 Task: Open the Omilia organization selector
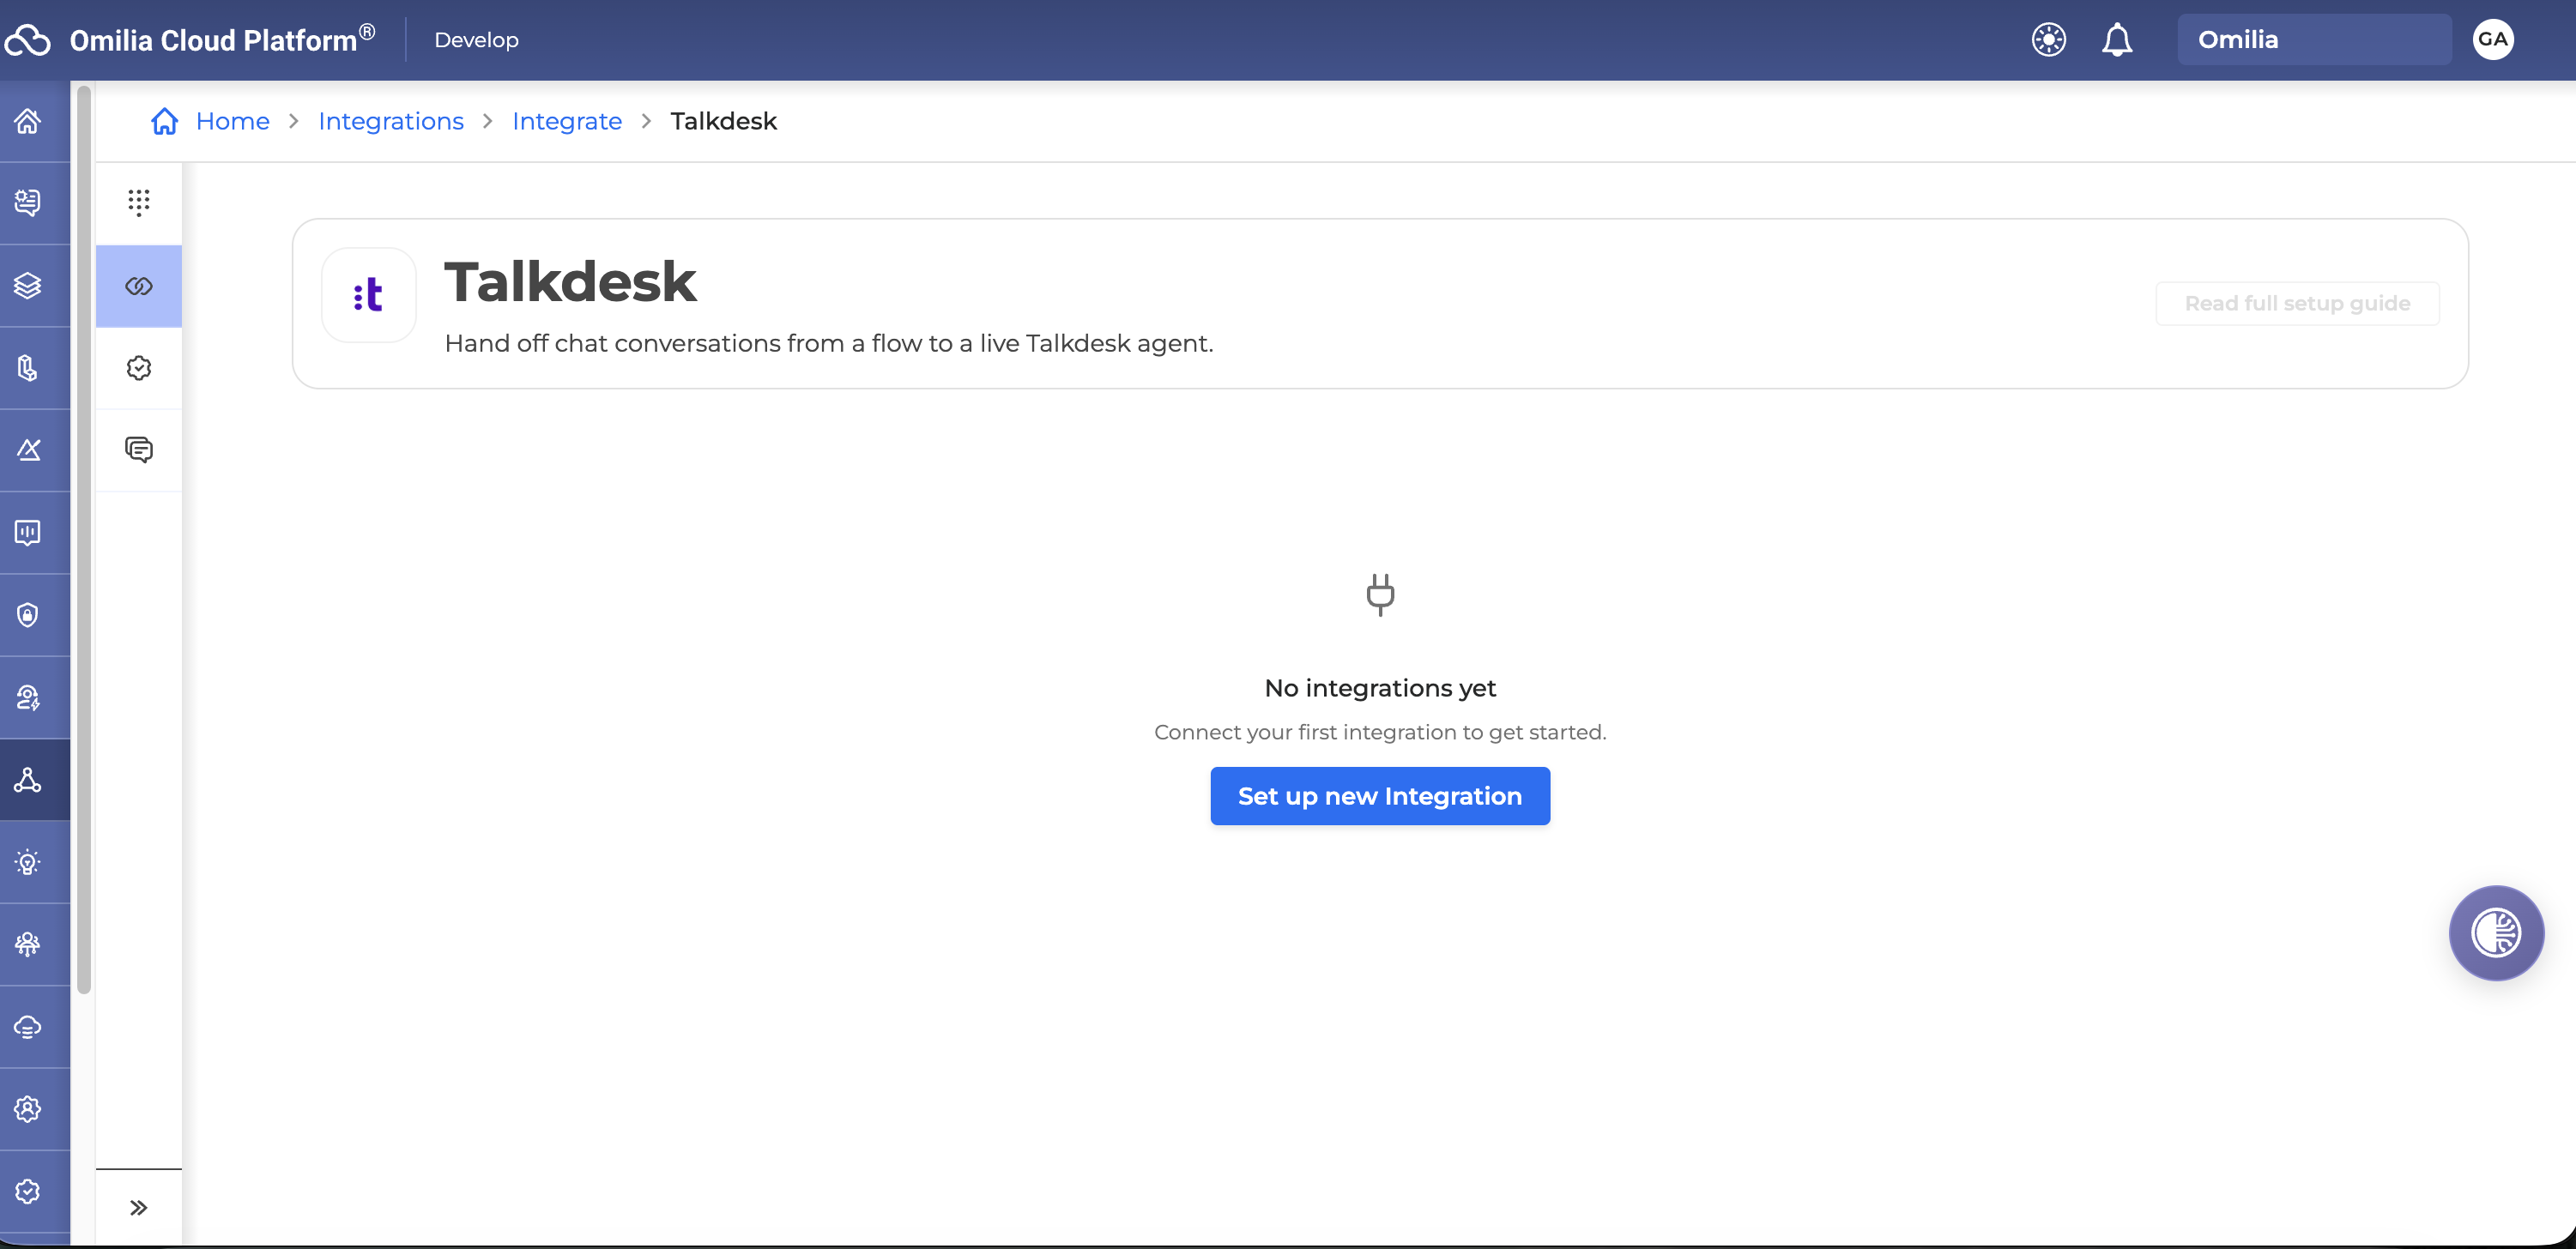2314,40
